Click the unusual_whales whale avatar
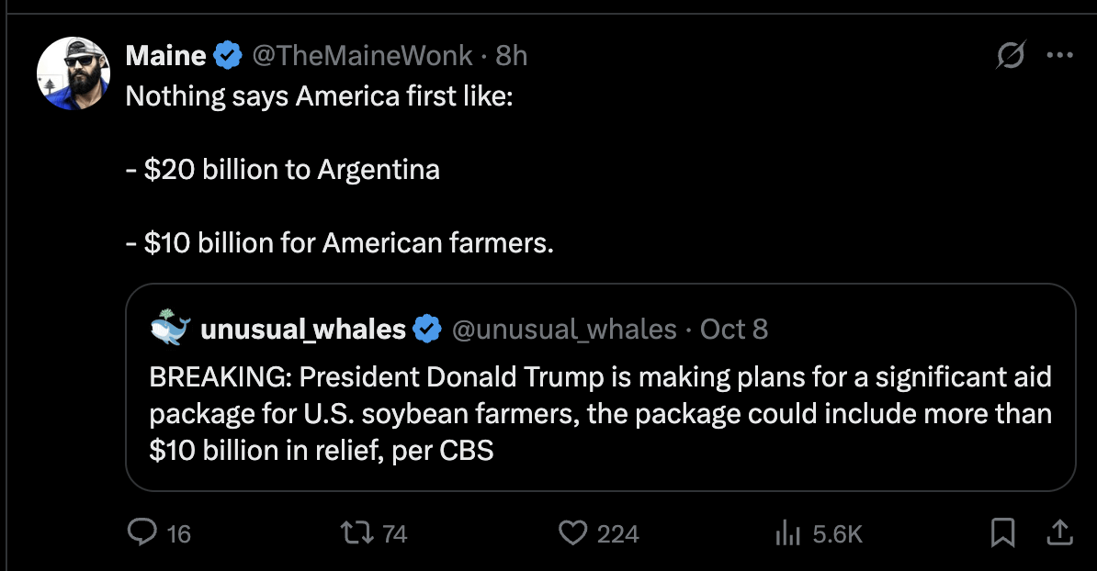This screenshot has height=571, width=1097. 171,329
